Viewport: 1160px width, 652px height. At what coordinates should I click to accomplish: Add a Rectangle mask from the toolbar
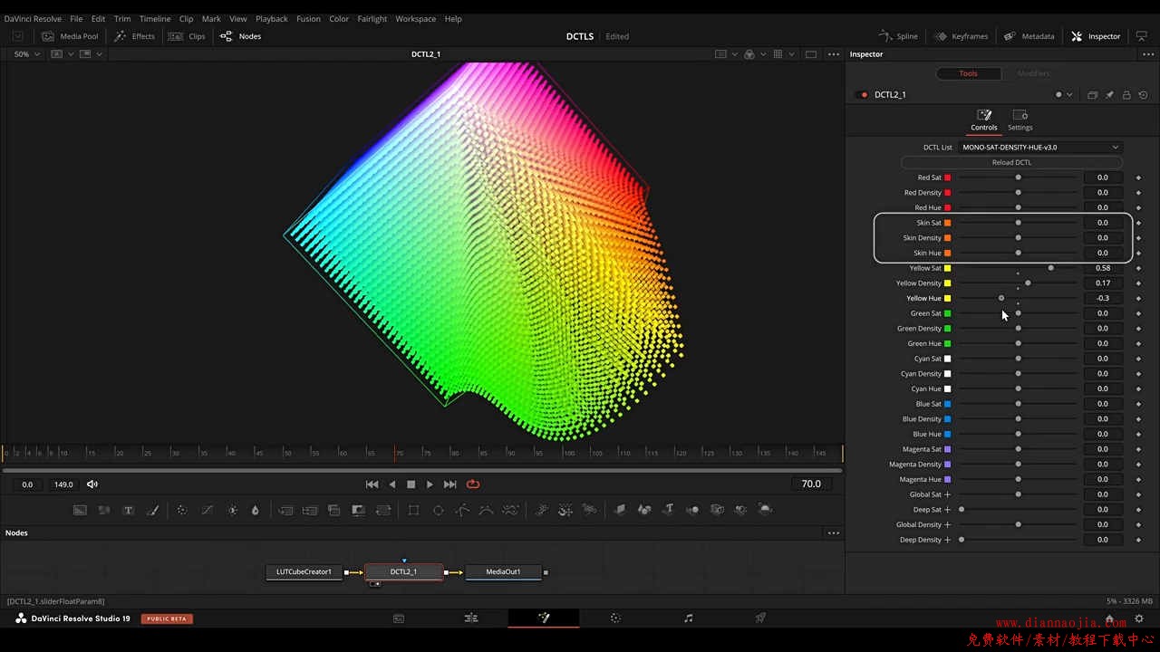413,511
